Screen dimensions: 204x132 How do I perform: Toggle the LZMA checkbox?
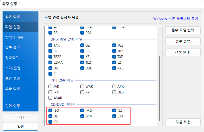click(50, 63)
